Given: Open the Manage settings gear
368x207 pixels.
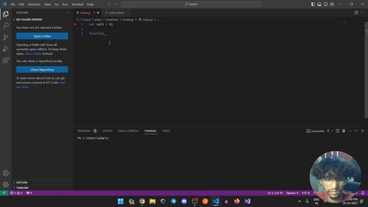Looking at the screenshot, I should tap(6, 185).
